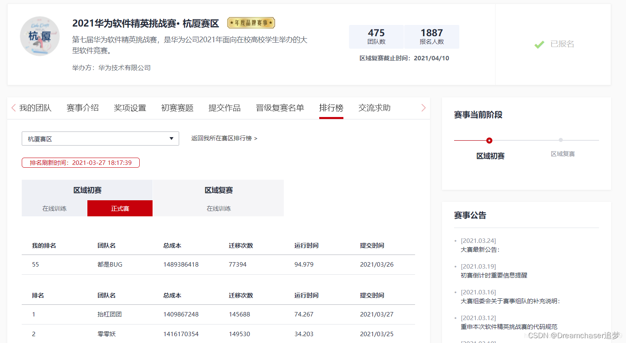
Task: Select the 排行榜 tab
Action: [x=331, y=108]
